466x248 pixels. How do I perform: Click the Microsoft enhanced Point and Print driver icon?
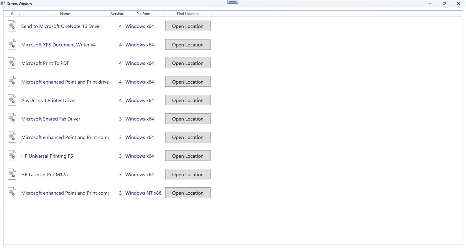point(12,81)
